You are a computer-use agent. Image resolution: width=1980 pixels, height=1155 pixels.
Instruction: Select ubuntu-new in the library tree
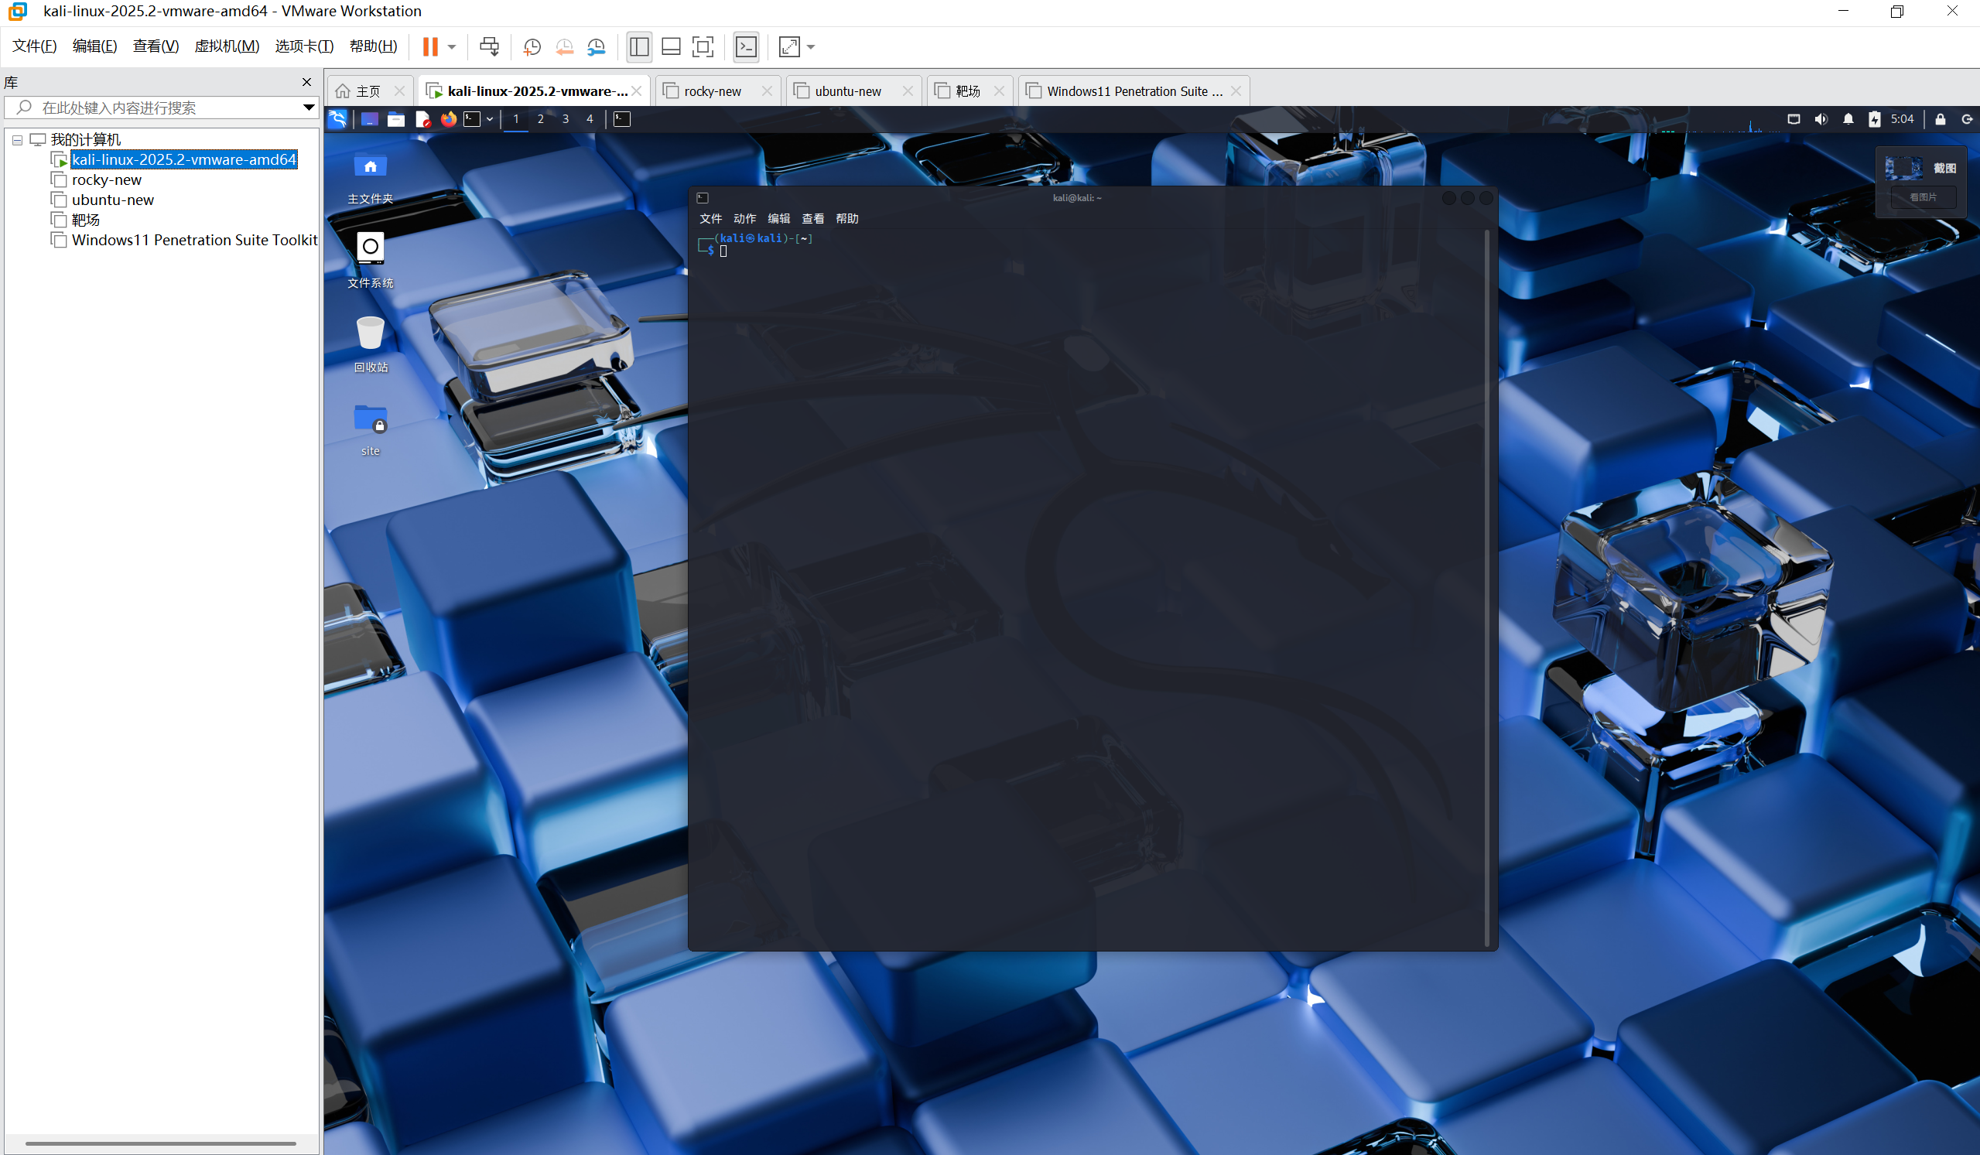coord(112,200)
